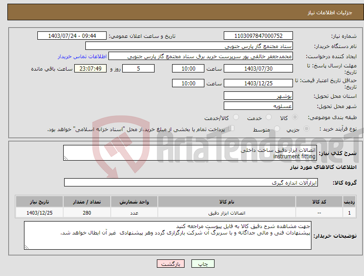Click the شماره نیاز field 1103097847000752

click(x=258, y=36)
